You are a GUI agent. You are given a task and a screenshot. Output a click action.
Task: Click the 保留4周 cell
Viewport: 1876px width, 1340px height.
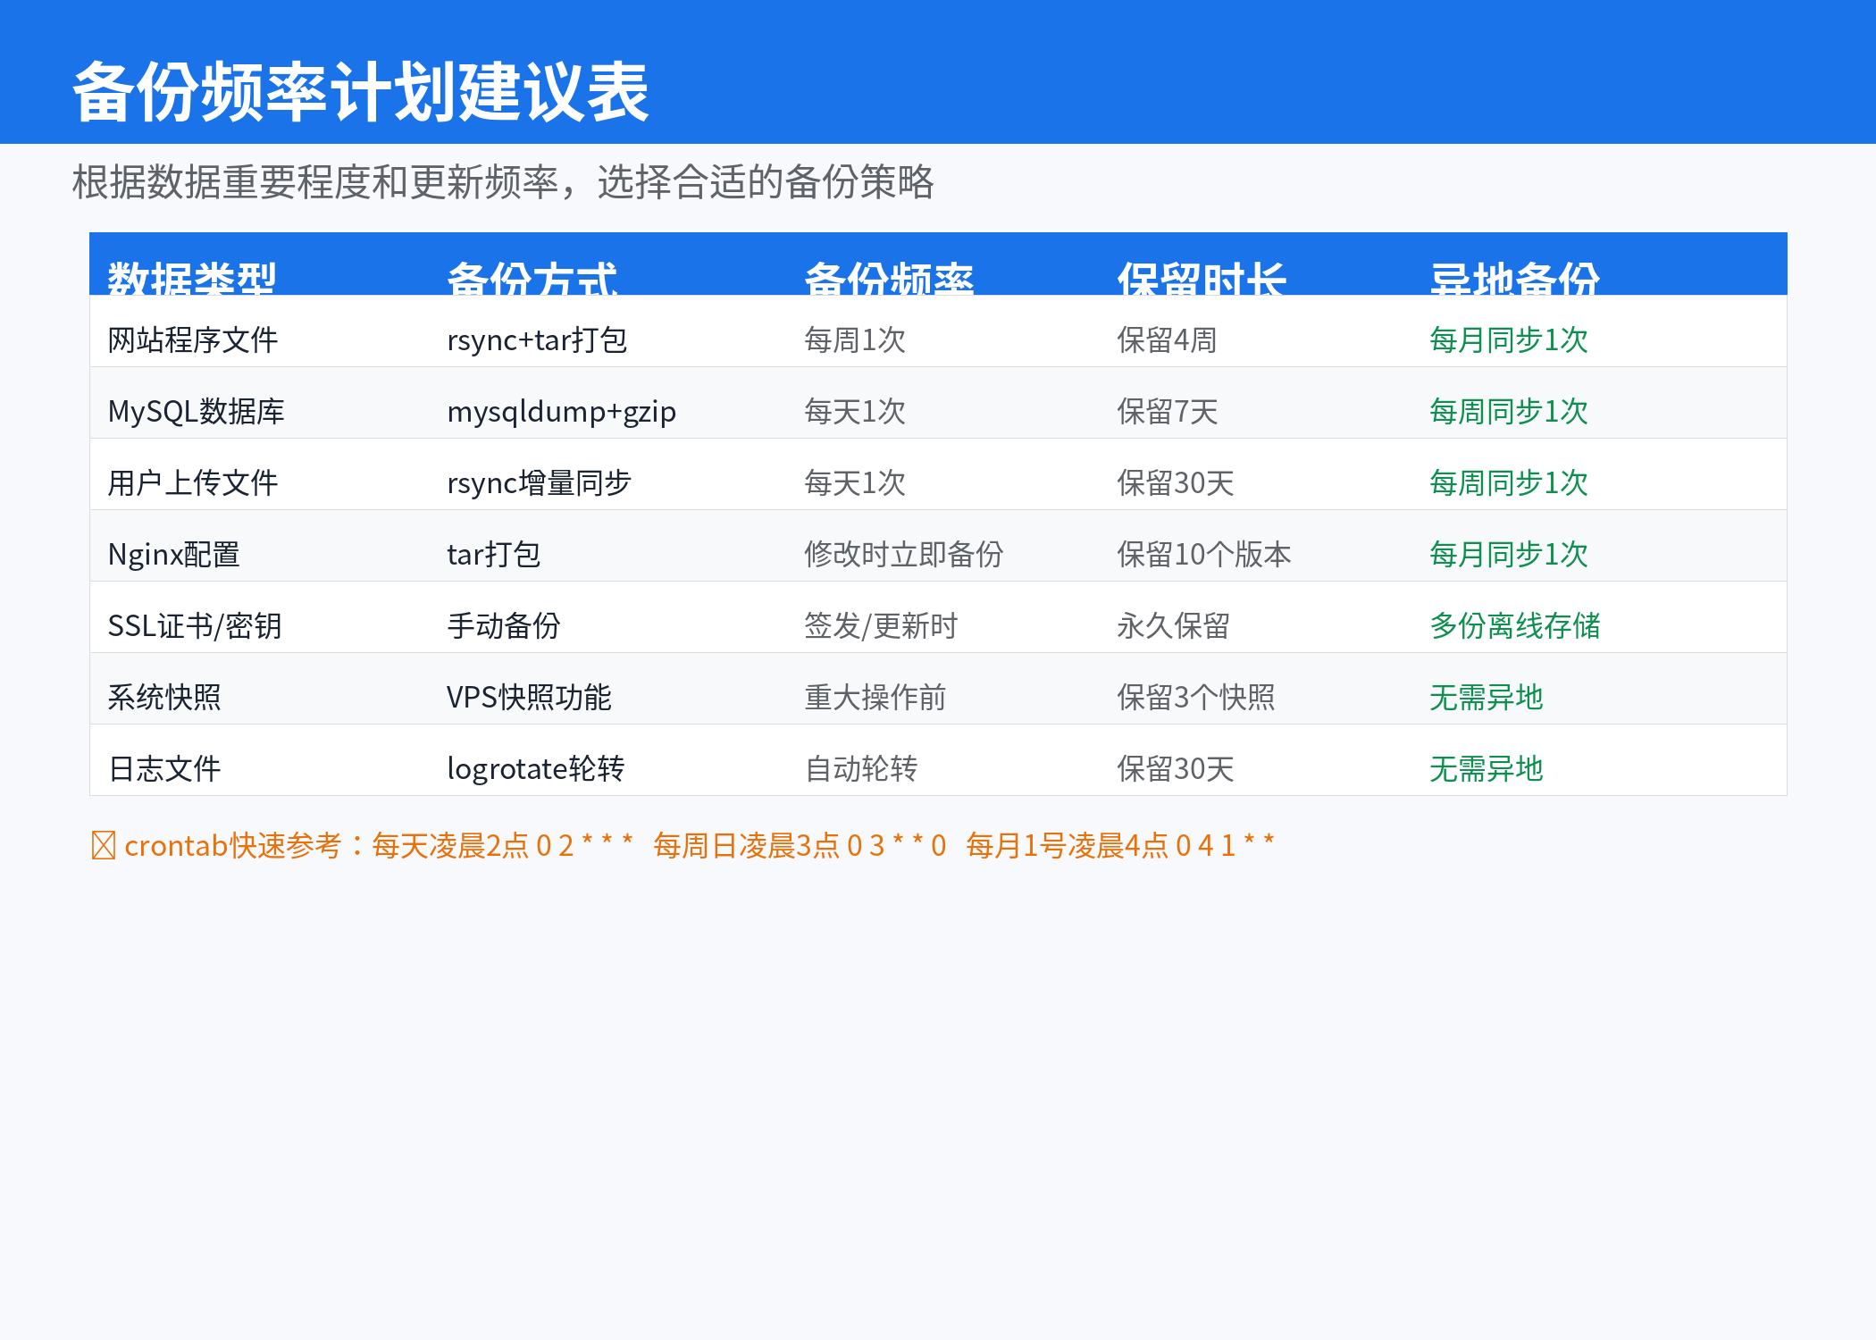(1167, 339)
